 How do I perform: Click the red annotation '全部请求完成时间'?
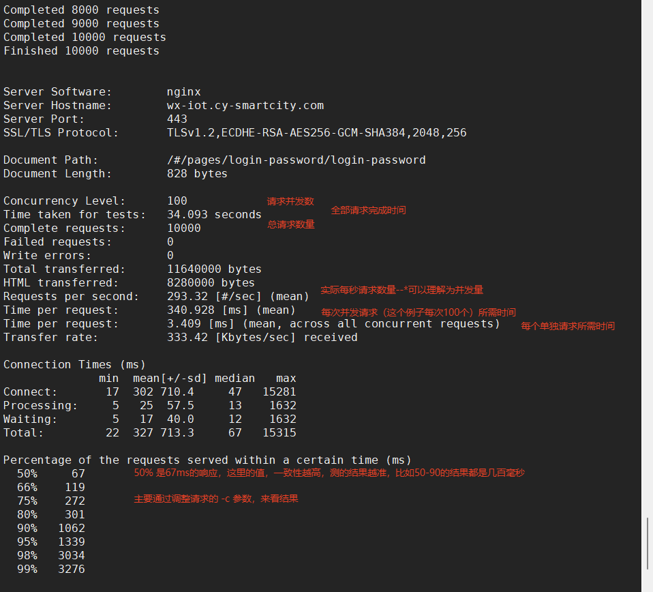(368, 210)
